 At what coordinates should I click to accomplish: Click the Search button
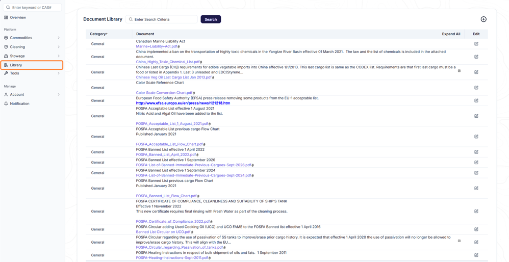[x=211, y=19]
